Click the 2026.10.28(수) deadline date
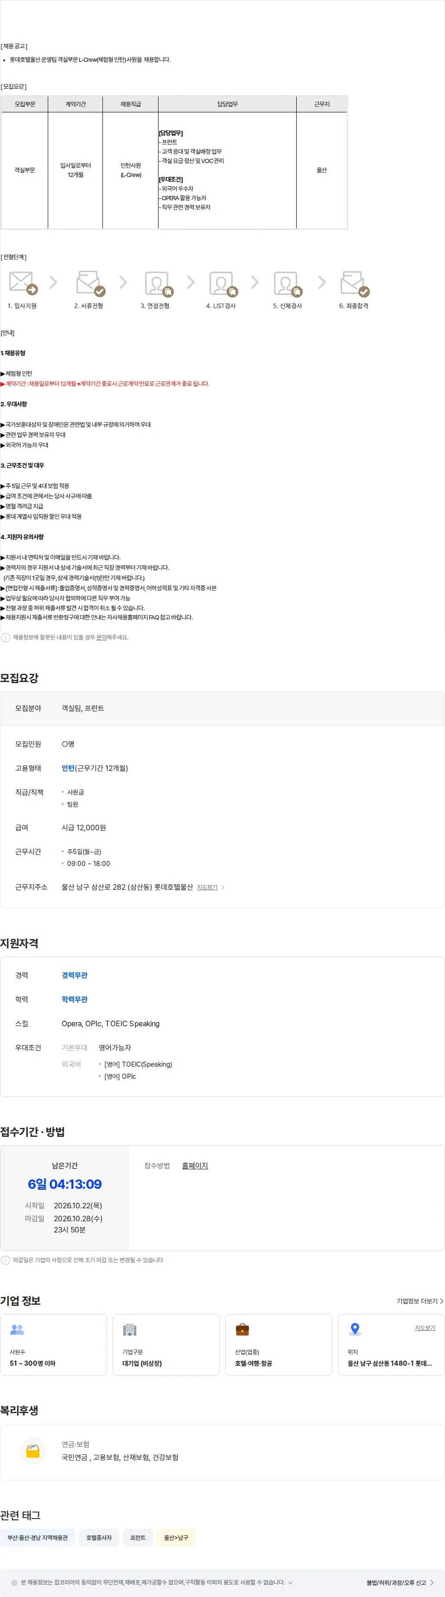This screenshot has height=1597, width=445. [78, 1218]
